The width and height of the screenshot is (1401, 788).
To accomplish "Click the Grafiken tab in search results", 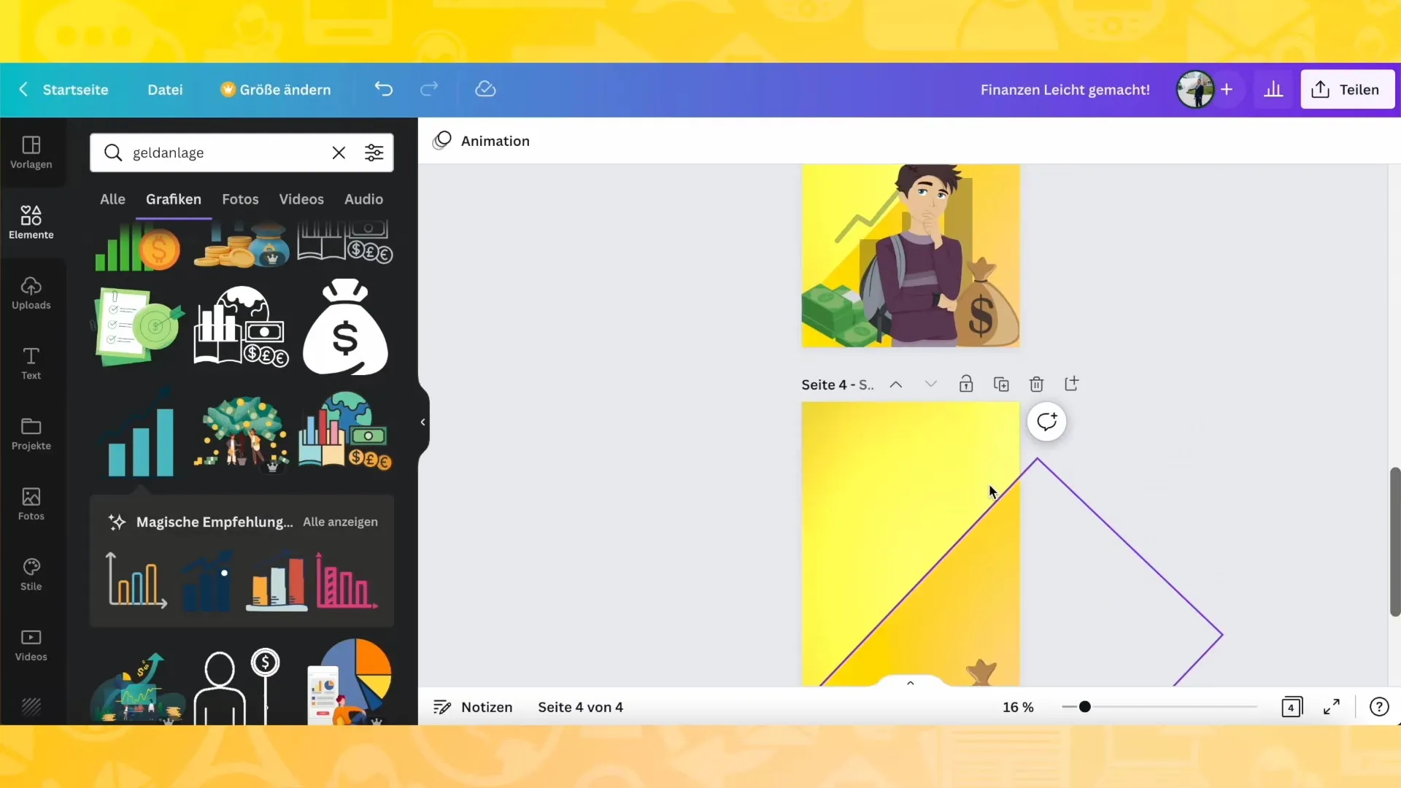I will click(172, 198).
